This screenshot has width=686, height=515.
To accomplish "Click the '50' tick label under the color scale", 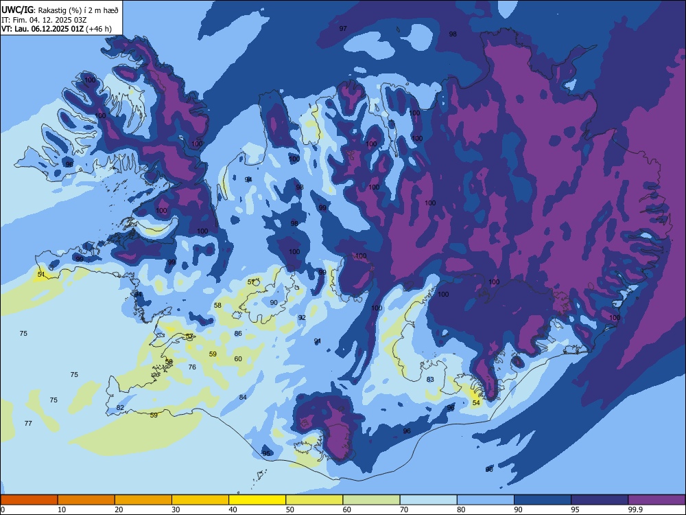I will 289,510.
